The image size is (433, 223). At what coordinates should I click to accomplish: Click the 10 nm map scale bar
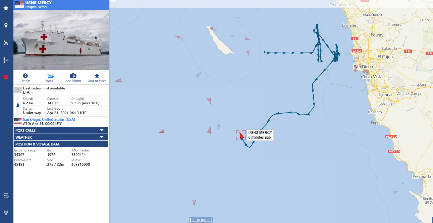coord(201,220)
